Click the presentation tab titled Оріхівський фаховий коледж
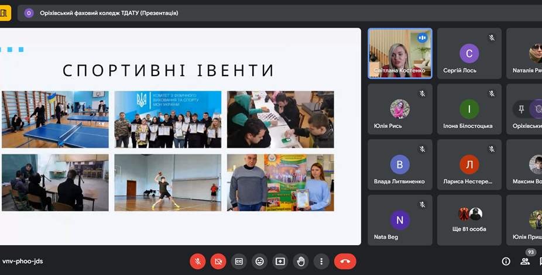Screen dimensions: 542x275 click(109, 13)
